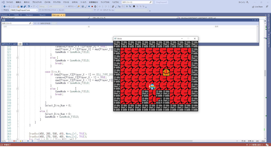Pause the debugger with Break All
Viewport: 271px width, 152px height.
[89, 6]
